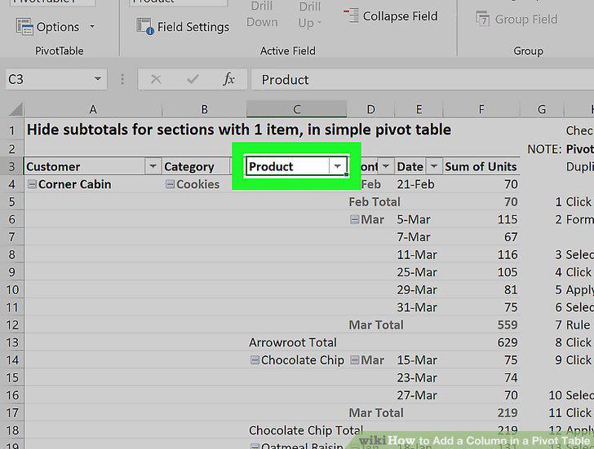Click the Drill Down button
Screen dimensions: 594x449
click(262, 15)
